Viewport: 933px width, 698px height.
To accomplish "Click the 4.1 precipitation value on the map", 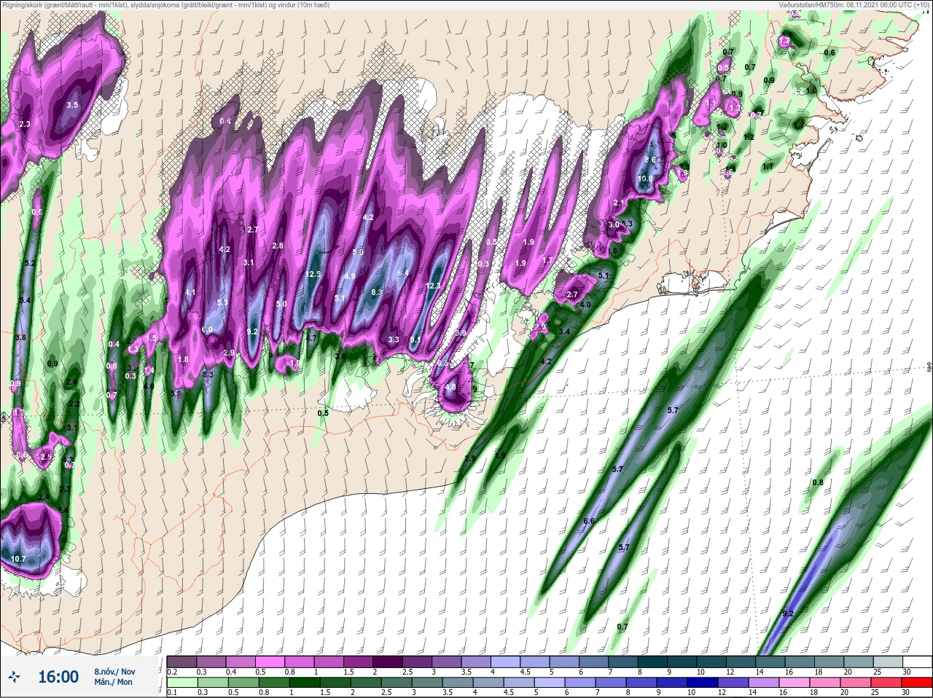I will point(191,292).
